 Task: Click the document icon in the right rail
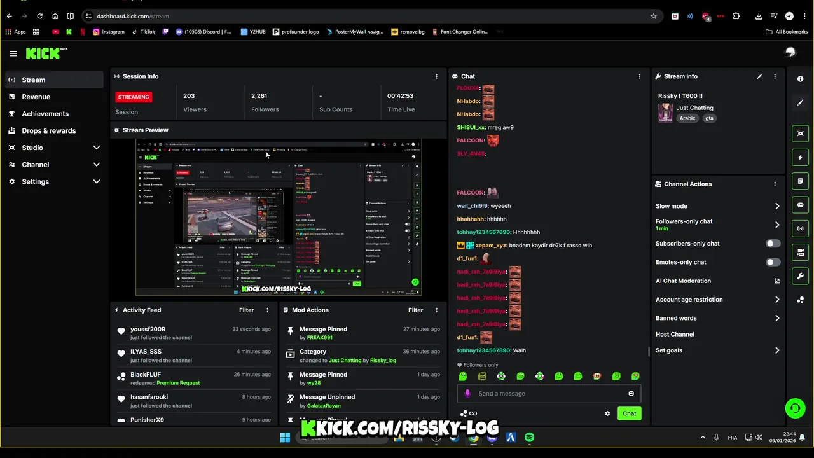click(x=800, y=181)
